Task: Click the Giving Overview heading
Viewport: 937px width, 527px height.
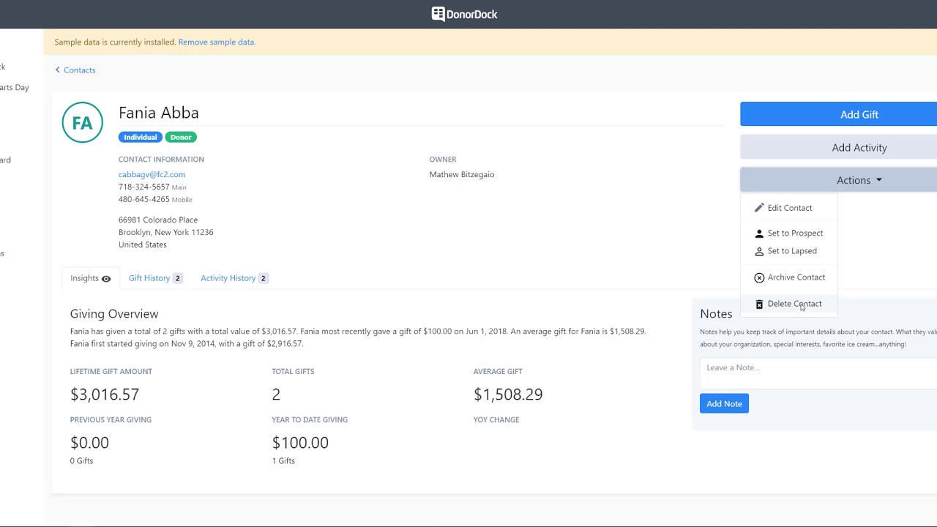Action: (114, 313)
